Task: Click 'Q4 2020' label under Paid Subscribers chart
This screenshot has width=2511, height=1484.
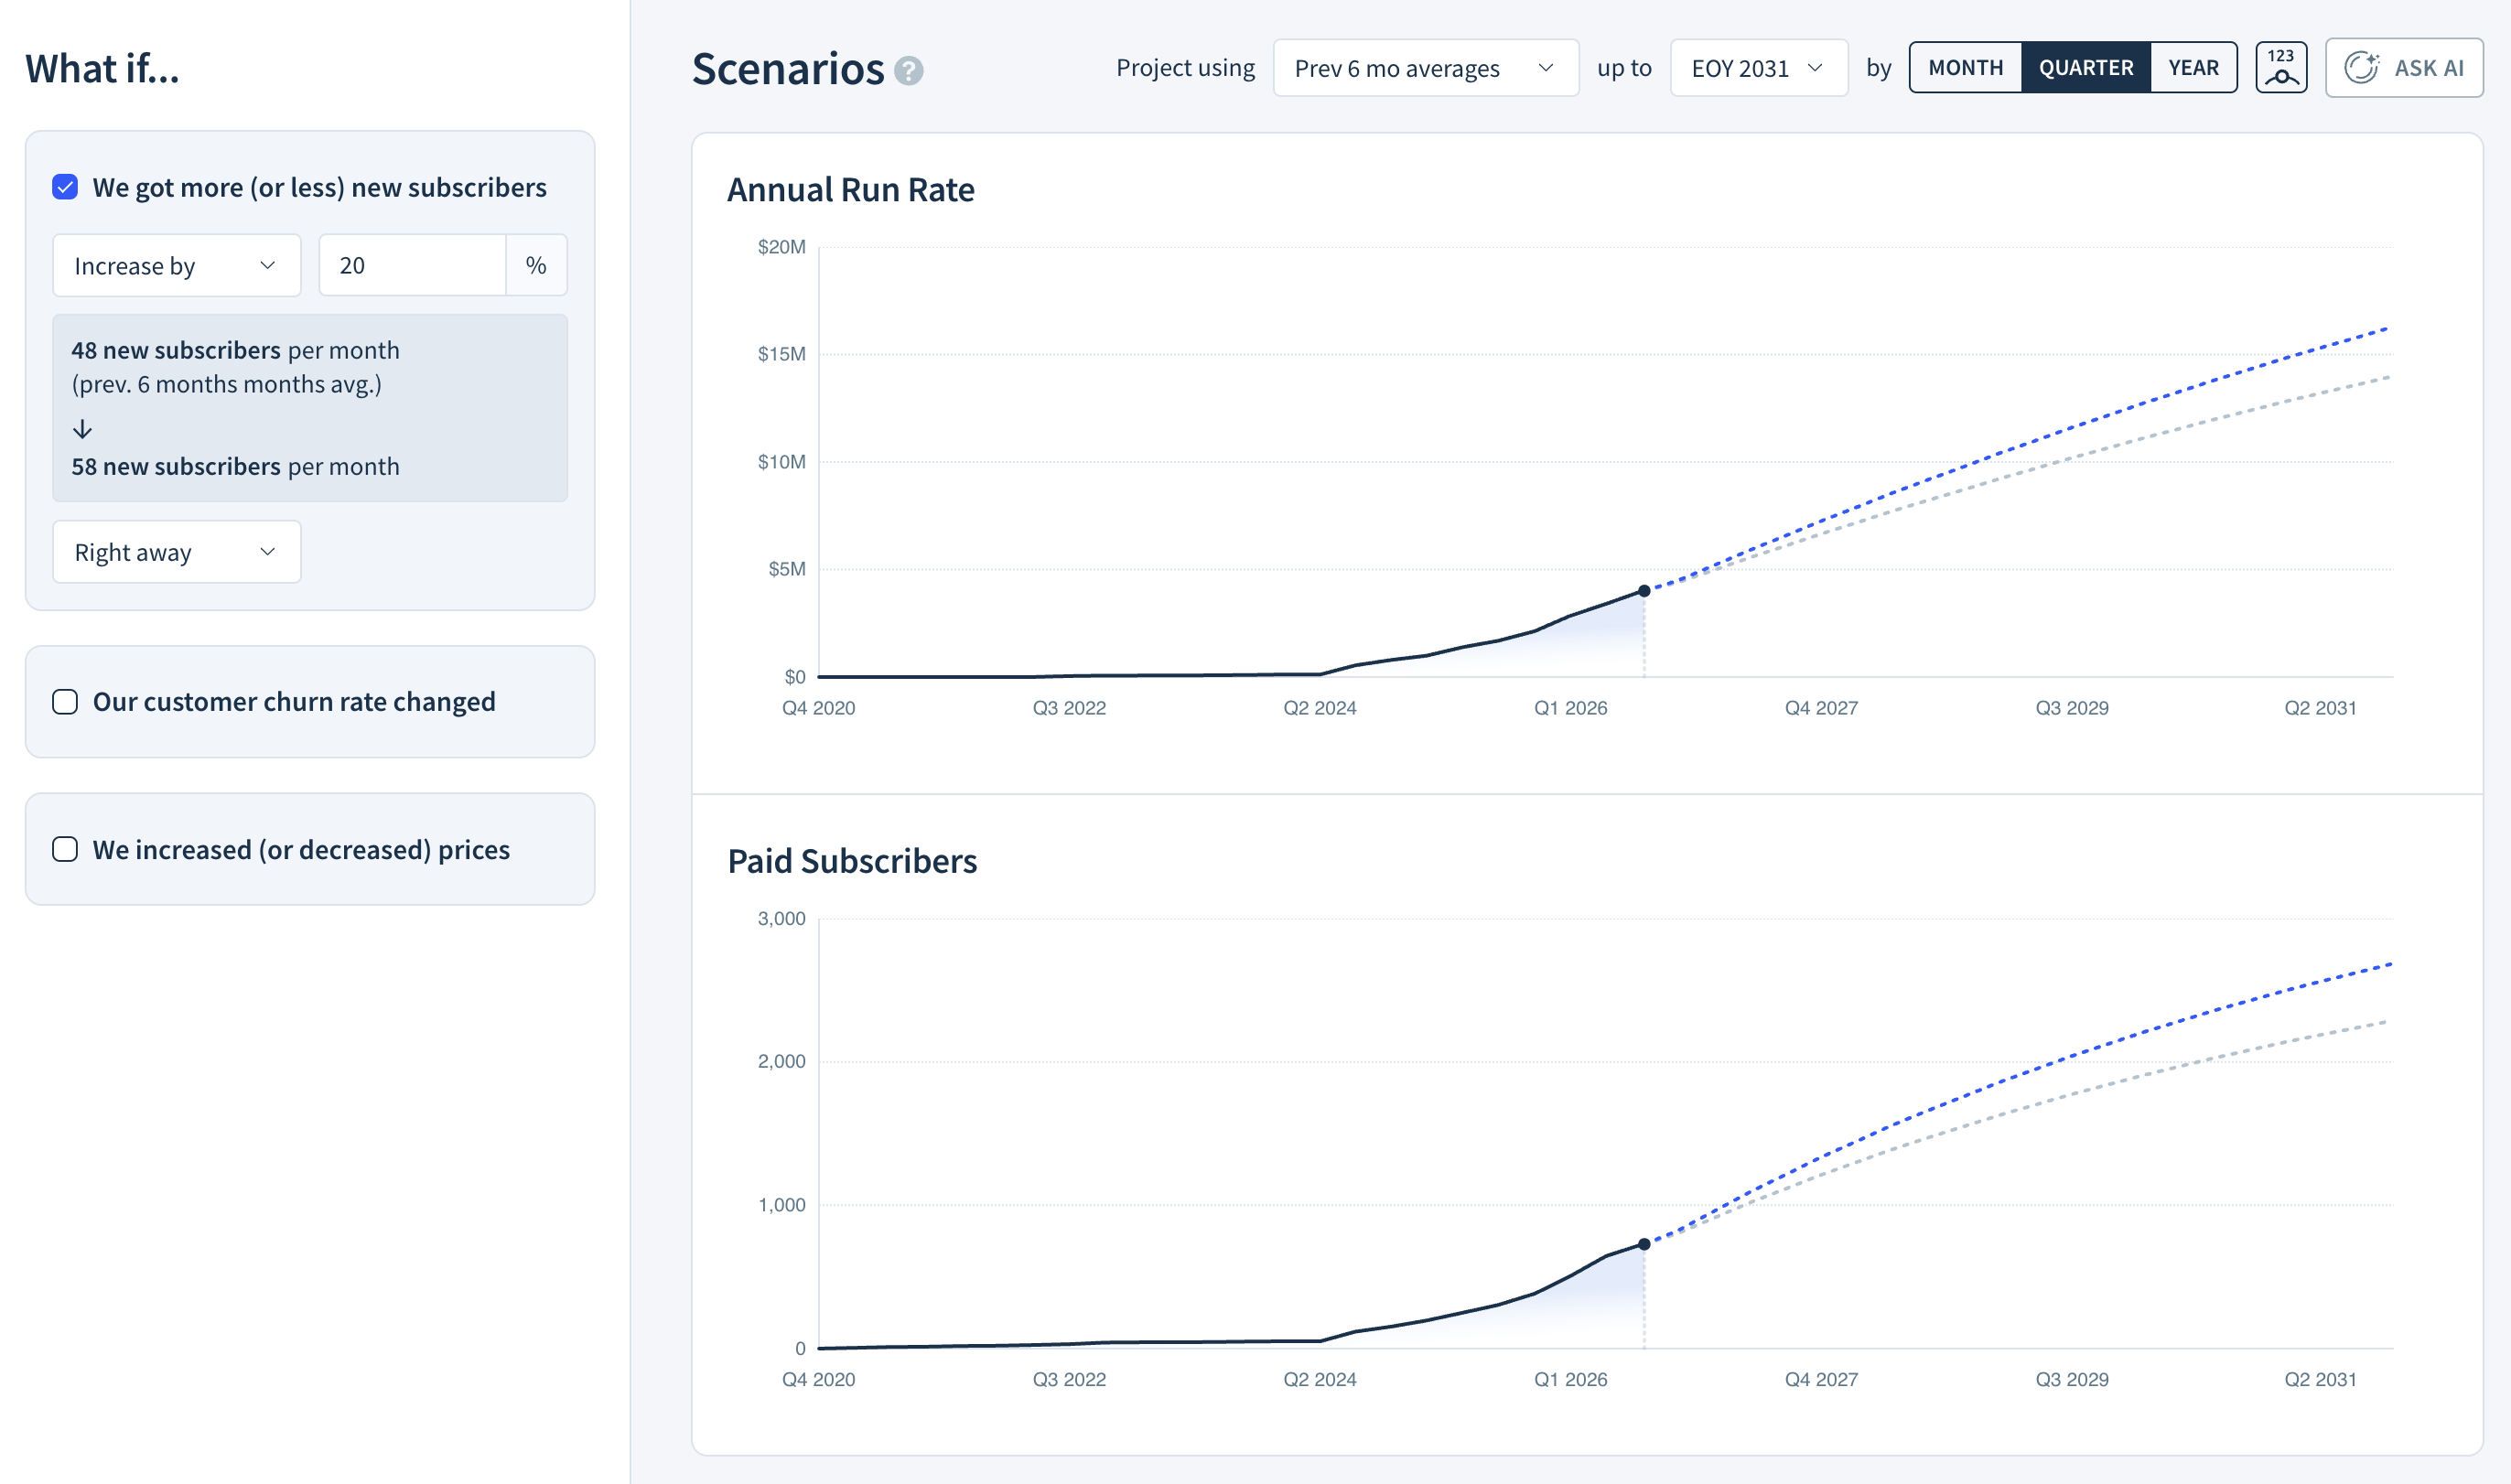Action: pyautogui.click(x=819, y=1380)
